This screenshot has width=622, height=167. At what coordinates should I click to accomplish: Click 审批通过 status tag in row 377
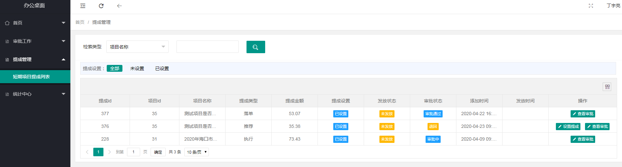pyautogui.click(x=433, y=114)
